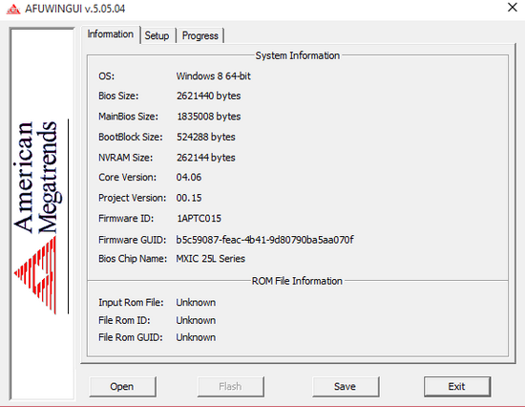
Task: Click the Open button
Action: pos(122,387)
